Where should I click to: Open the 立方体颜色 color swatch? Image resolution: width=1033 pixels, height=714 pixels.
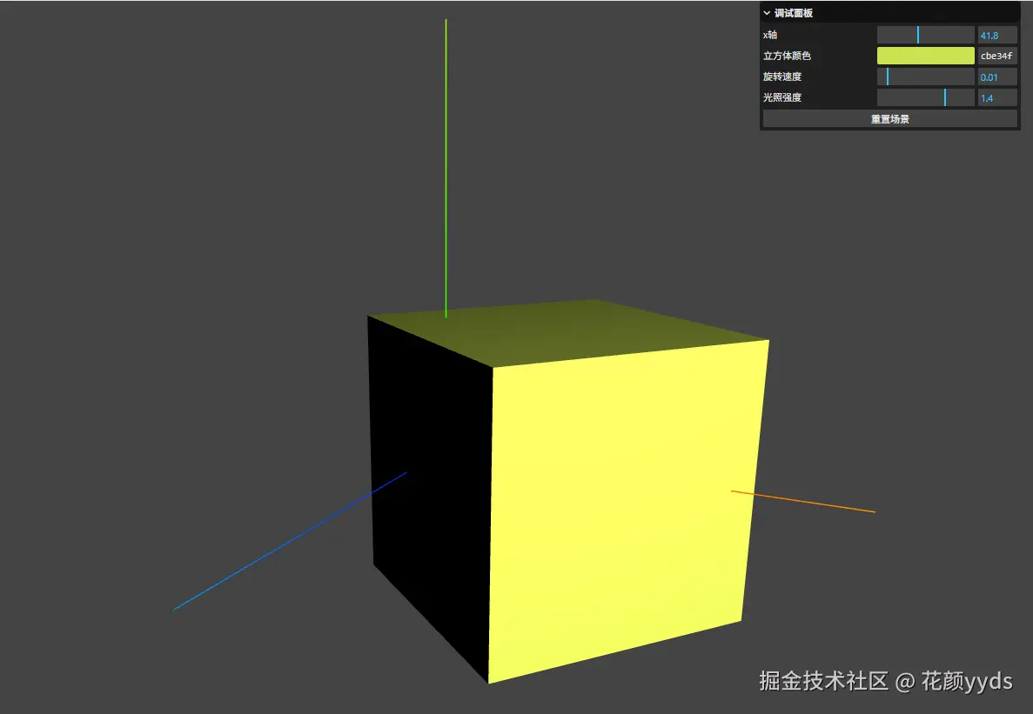(x=926, y=56)
